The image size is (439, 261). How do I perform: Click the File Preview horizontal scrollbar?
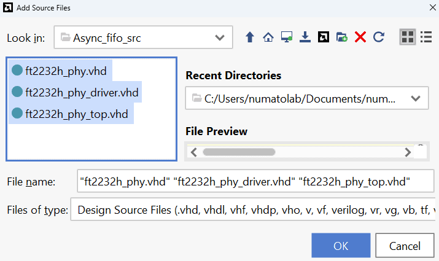coord(239,152)
